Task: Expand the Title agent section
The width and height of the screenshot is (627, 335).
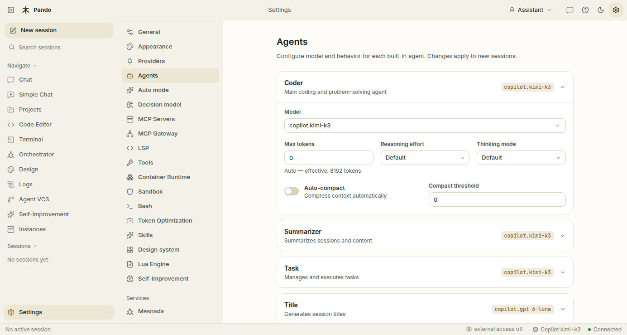Action: point(563,309)
